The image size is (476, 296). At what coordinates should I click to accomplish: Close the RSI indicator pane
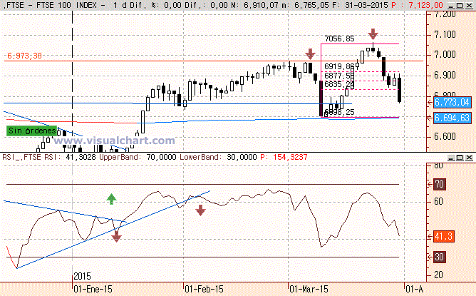tap(469, 158)
